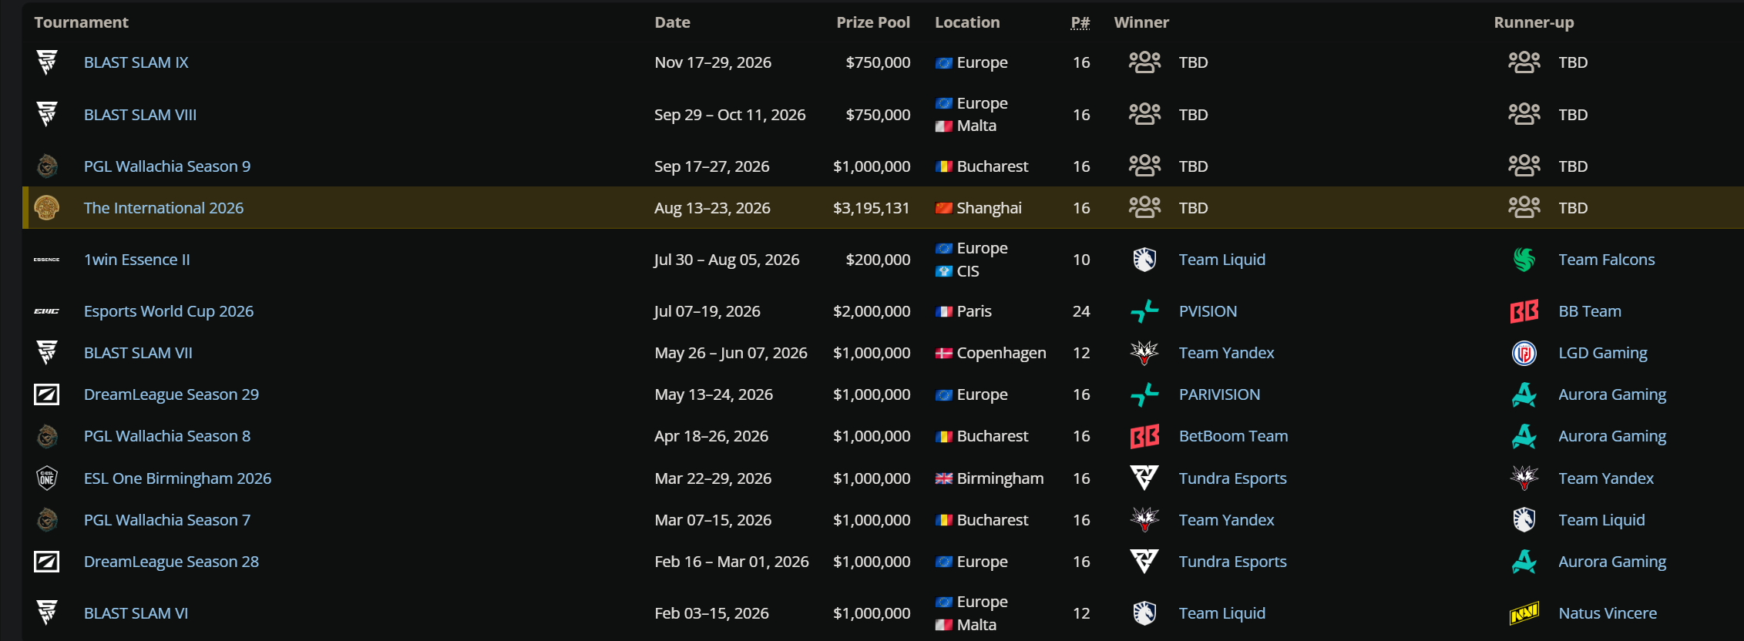Open Team Liquid link in BLAST SLAM VI row

click(1222, 613)
